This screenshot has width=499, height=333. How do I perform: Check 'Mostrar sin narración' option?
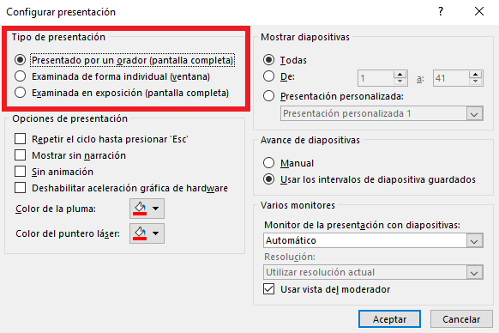(21, 155)
